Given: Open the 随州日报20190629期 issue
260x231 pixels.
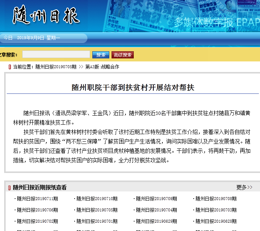Looking at the screenshot, I should (156, 221).
